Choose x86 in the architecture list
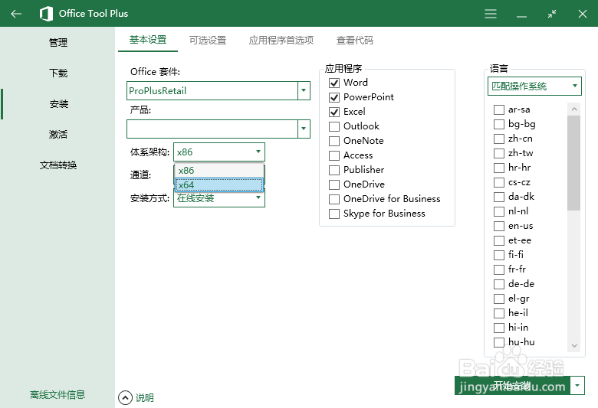Screen dimensions: 598x408 coord(219,170)
